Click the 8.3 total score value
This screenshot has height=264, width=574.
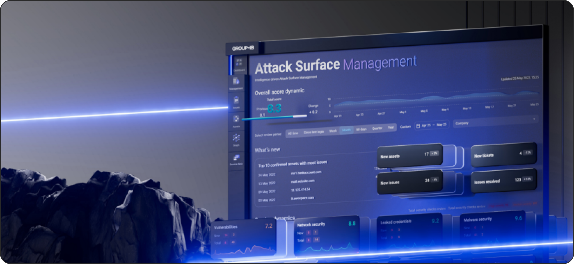coord(274,109)
